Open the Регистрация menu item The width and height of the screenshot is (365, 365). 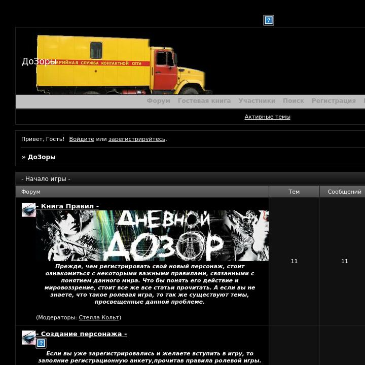click(334, 101)
